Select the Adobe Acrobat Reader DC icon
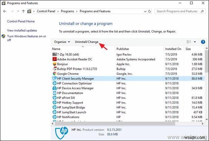209x141 pixels. click(55, 59)
